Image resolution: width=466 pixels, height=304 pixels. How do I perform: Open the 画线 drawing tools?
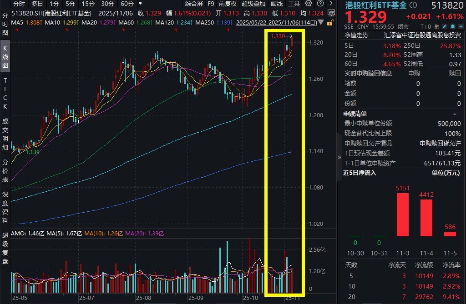click(x=277, y=4)
